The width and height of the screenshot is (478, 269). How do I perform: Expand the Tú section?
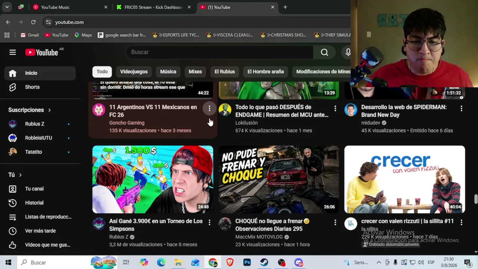tap(15, 175)
